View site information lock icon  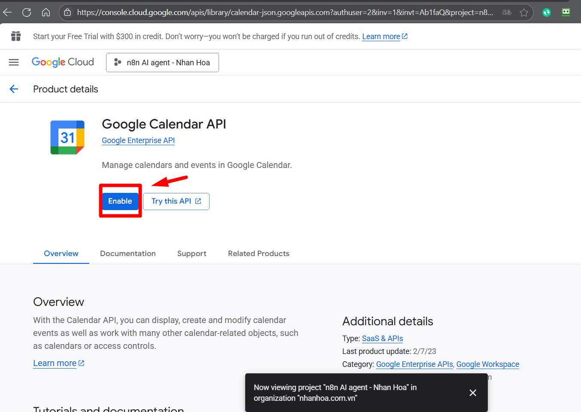pyautogui.click(x=67, y=12)
